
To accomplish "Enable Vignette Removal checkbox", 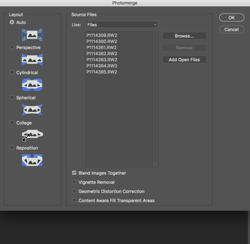I will click(x=74, y=182).
